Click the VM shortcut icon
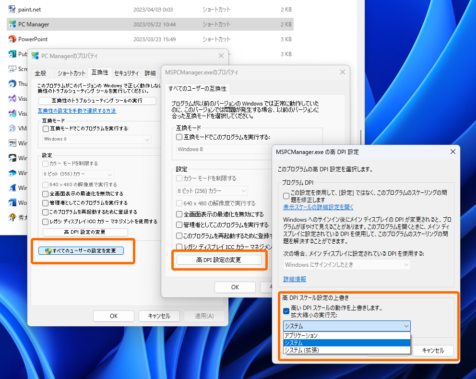The width and height of the screenshot is (476, 379). coord(12,129)
